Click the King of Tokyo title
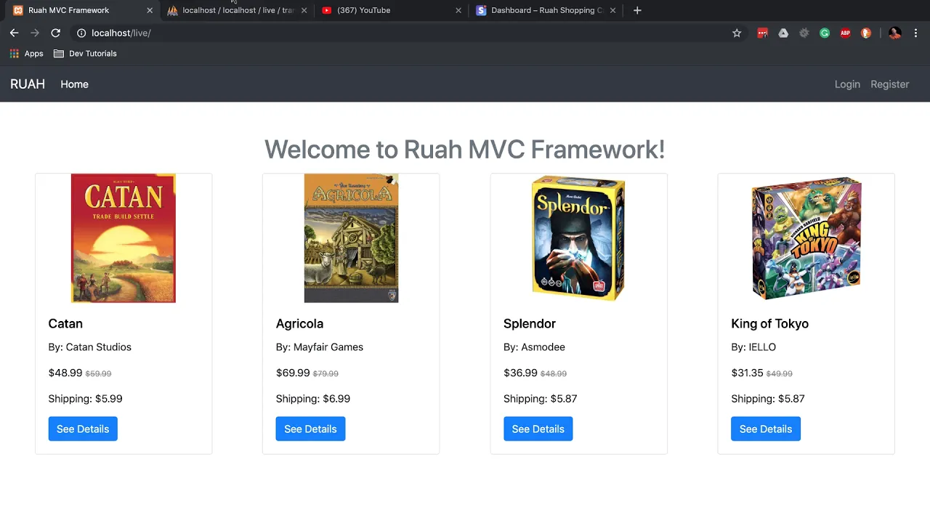 [769, 324]
